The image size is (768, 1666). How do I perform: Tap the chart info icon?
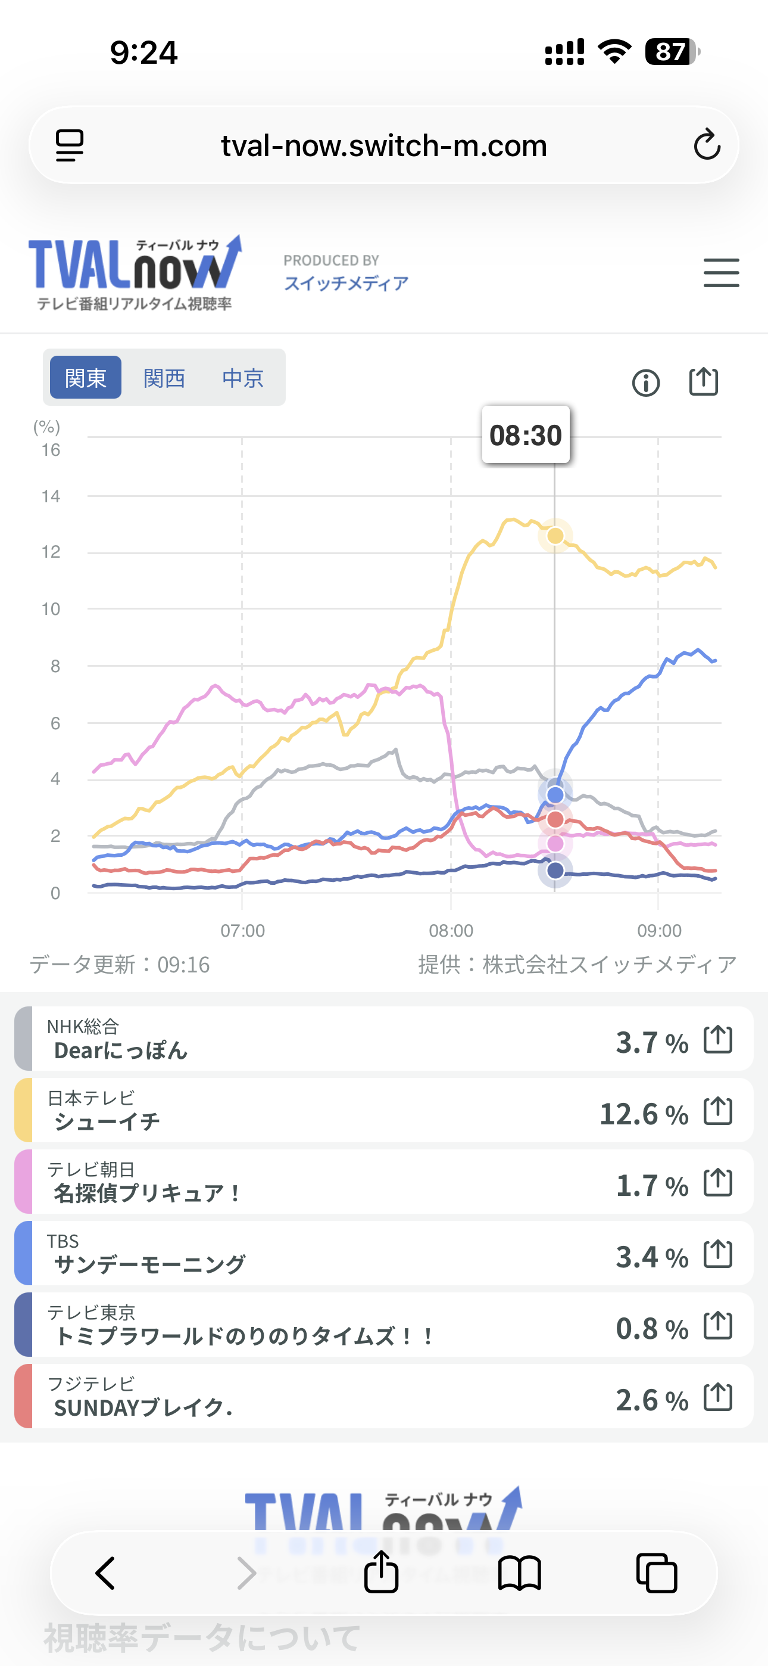[645, 383]
